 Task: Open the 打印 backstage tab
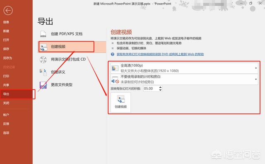(x=6, y=76)
